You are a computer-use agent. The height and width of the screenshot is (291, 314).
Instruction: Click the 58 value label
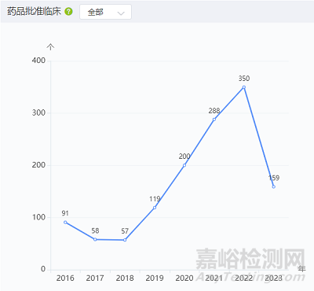[x=95, y=230]
